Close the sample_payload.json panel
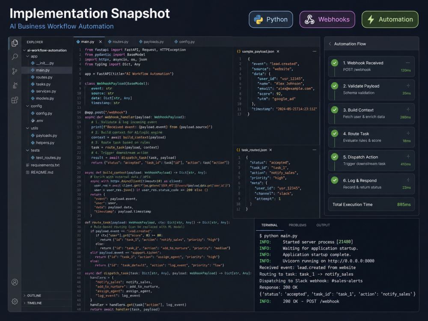 [x=278, y=51]
